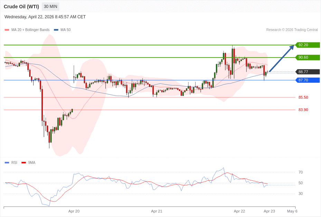Click the 30 MIN timeframe badge

(x=50, y=7)
